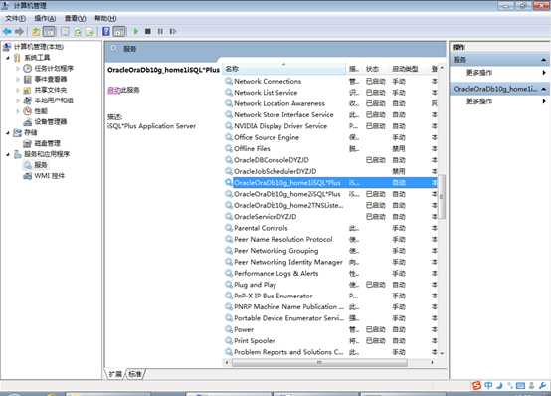
Task: Click the Export list toolbar icon
Action: [90, 32]
